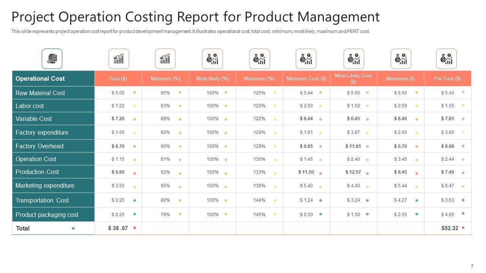Click the icon above the Maximum ($) column
486x273 pixels.
click(401, 59)
